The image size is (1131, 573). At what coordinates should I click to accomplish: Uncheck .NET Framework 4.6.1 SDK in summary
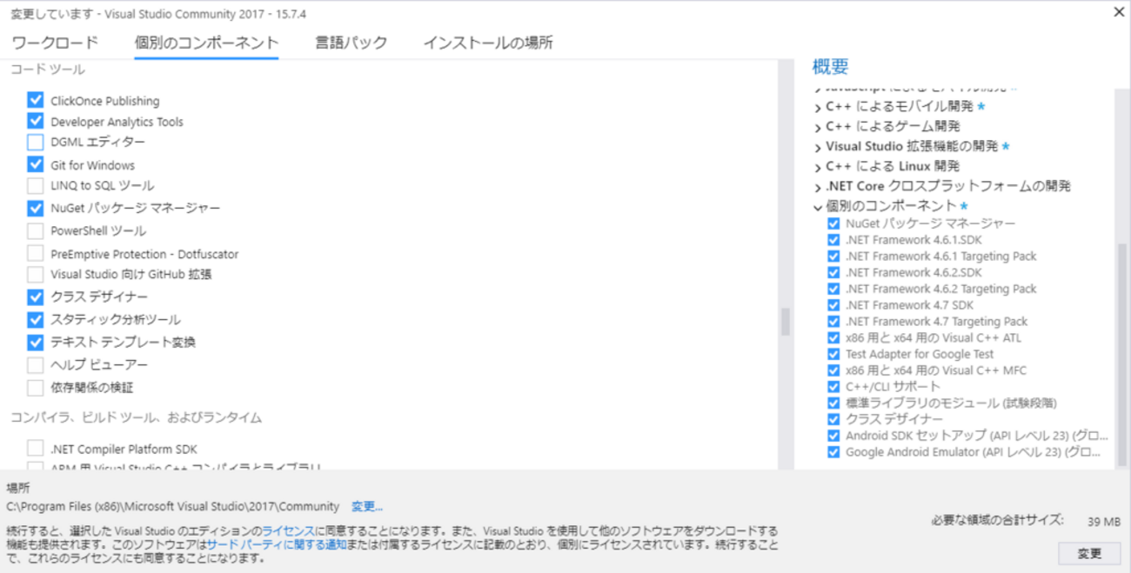(x=833, y=240)
